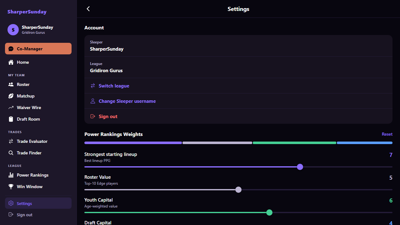
Task: Click the Draft Capital label
Action: (x=98, y=222)
